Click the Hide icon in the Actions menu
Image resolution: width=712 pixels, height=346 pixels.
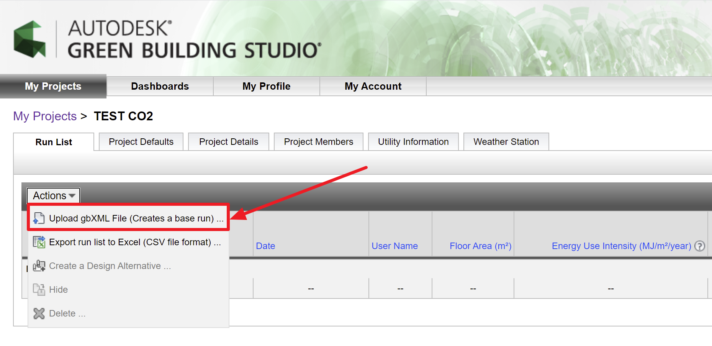tap(38, 289)
